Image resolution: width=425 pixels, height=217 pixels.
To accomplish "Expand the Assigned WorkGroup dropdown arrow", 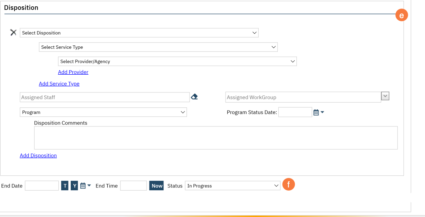I will coord(385,96).
